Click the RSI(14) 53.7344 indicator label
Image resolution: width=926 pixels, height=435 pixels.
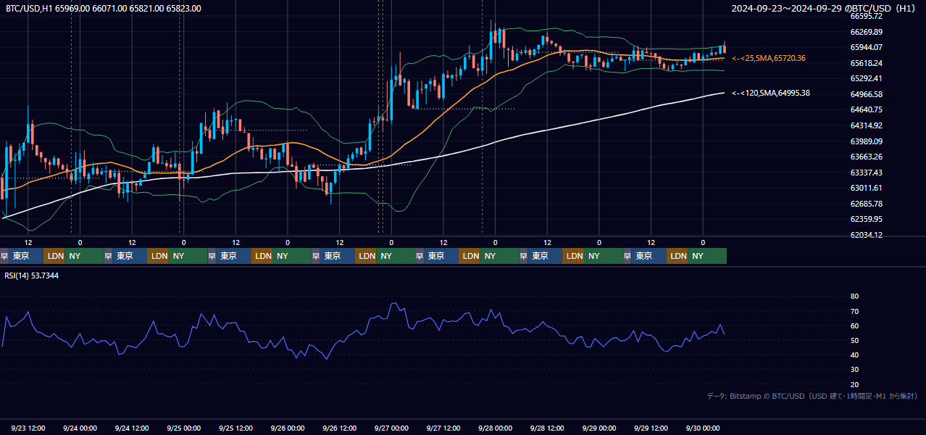[x=32, y=275]
